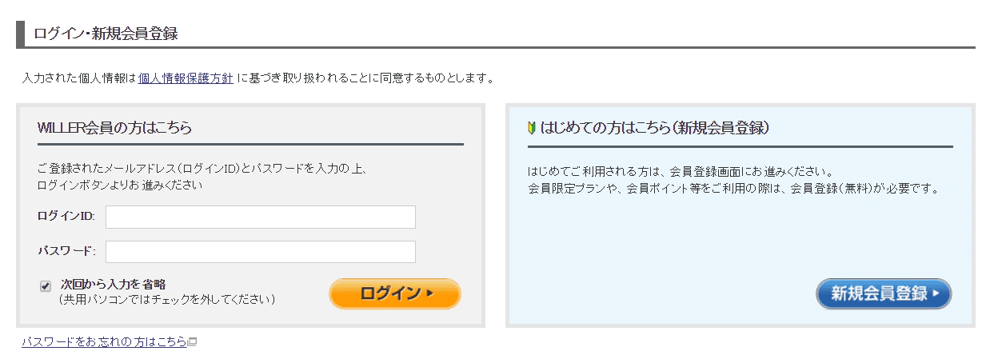Click the 共用パソコンではチェックを外してください note

coord(166,300)
